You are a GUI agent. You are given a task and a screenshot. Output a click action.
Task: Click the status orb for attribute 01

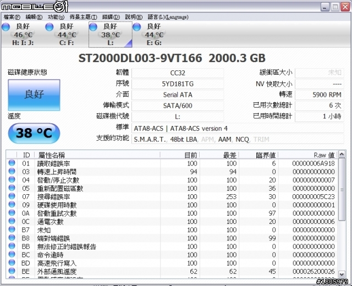[12, 163]
